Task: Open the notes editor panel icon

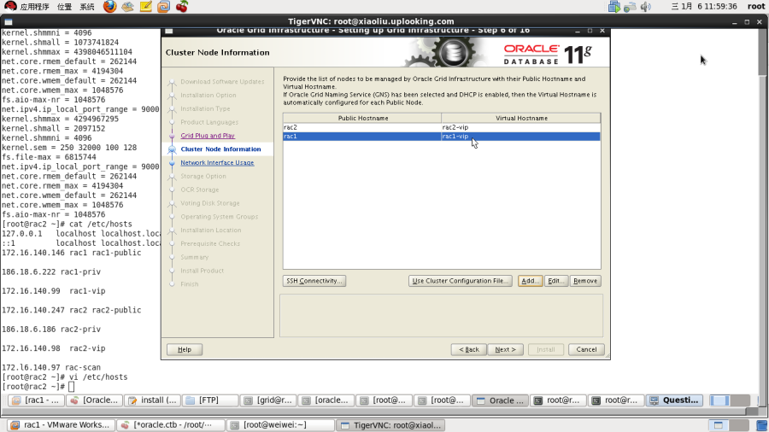Action: (145, 6)
